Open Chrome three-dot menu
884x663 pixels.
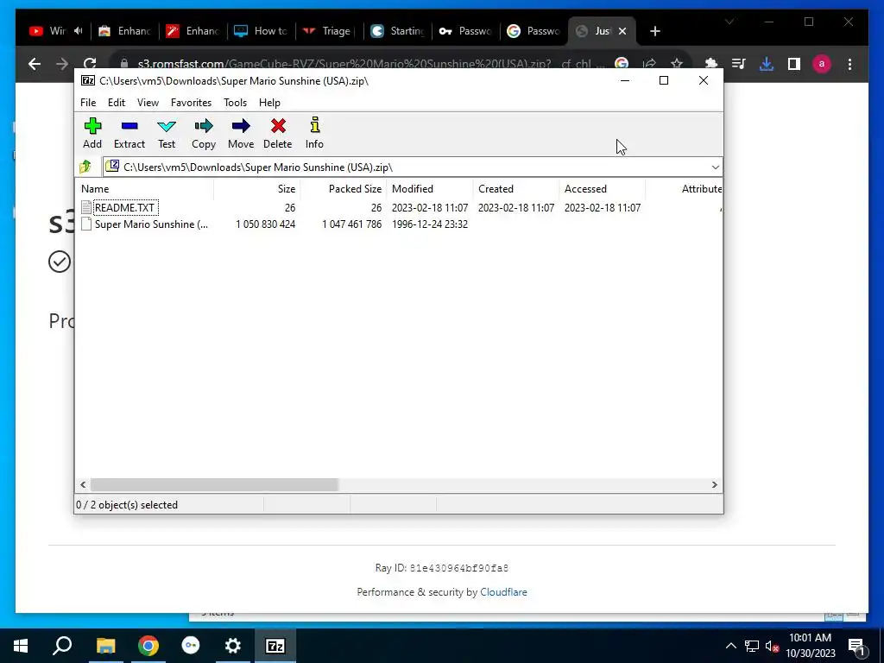[x=849, y=64]
